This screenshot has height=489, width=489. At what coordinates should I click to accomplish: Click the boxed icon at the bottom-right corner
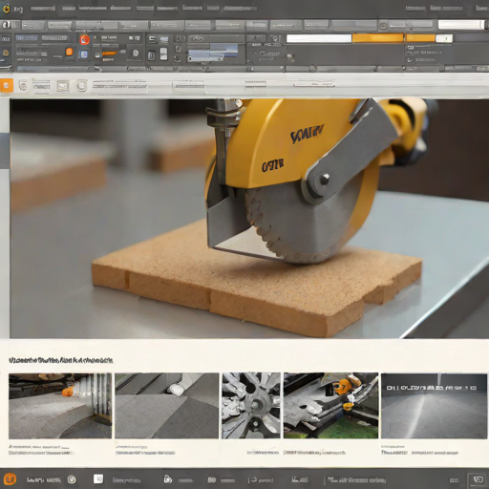click(478, 479)
